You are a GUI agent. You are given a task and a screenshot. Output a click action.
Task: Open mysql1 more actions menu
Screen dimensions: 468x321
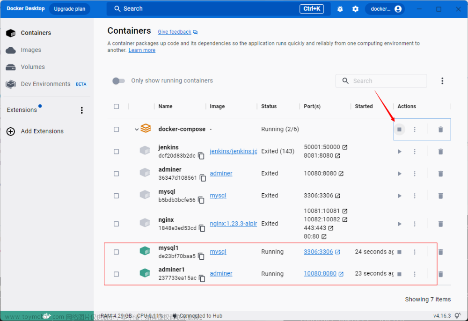(x=415, y=252)
